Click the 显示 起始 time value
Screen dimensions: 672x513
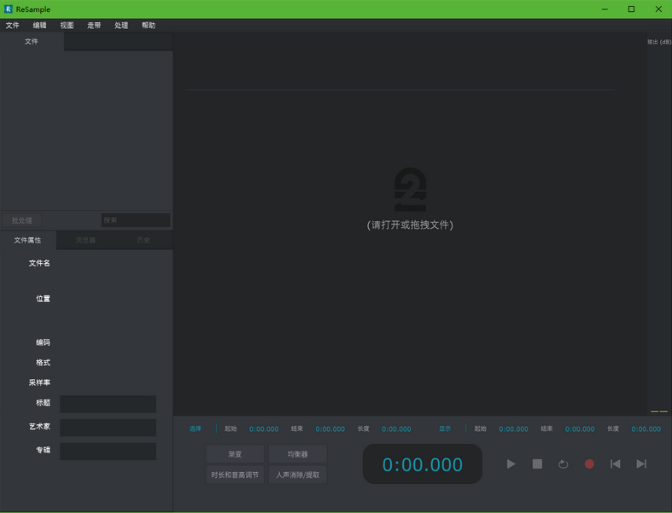[x=513, y=429]
